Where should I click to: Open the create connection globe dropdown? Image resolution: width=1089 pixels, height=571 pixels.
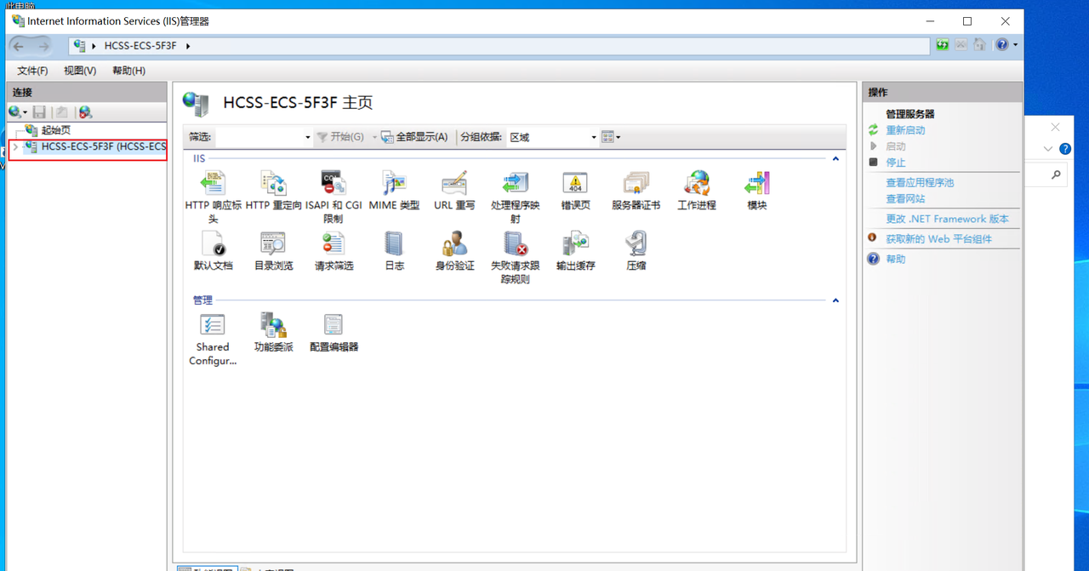point(18,111)
